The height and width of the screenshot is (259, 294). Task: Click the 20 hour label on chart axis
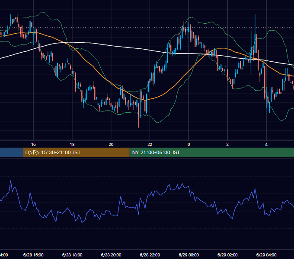111,145
